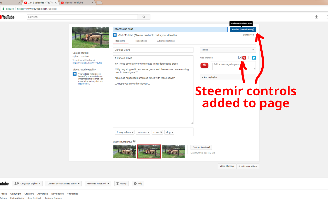Open the Video Manager button
This screenshot has width=328, height=205.
227,166
